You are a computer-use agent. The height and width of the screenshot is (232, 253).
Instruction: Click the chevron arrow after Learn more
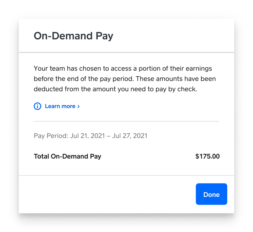(79, 107)
